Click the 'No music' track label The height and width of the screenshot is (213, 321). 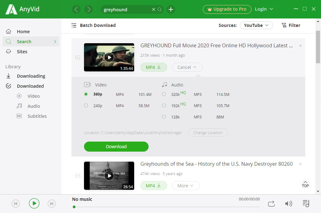(x=82, y=199)
